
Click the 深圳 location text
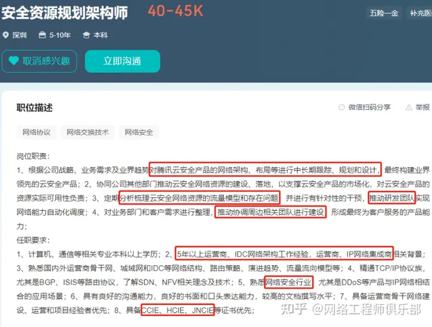click(19, 35)
